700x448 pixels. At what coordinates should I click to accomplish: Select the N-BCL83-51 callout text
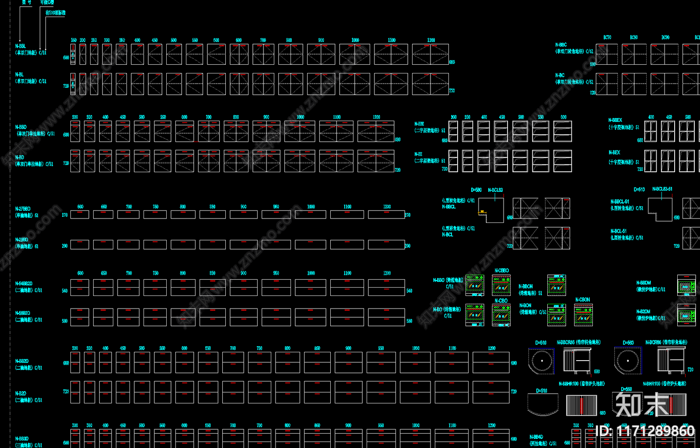point(662,189)
